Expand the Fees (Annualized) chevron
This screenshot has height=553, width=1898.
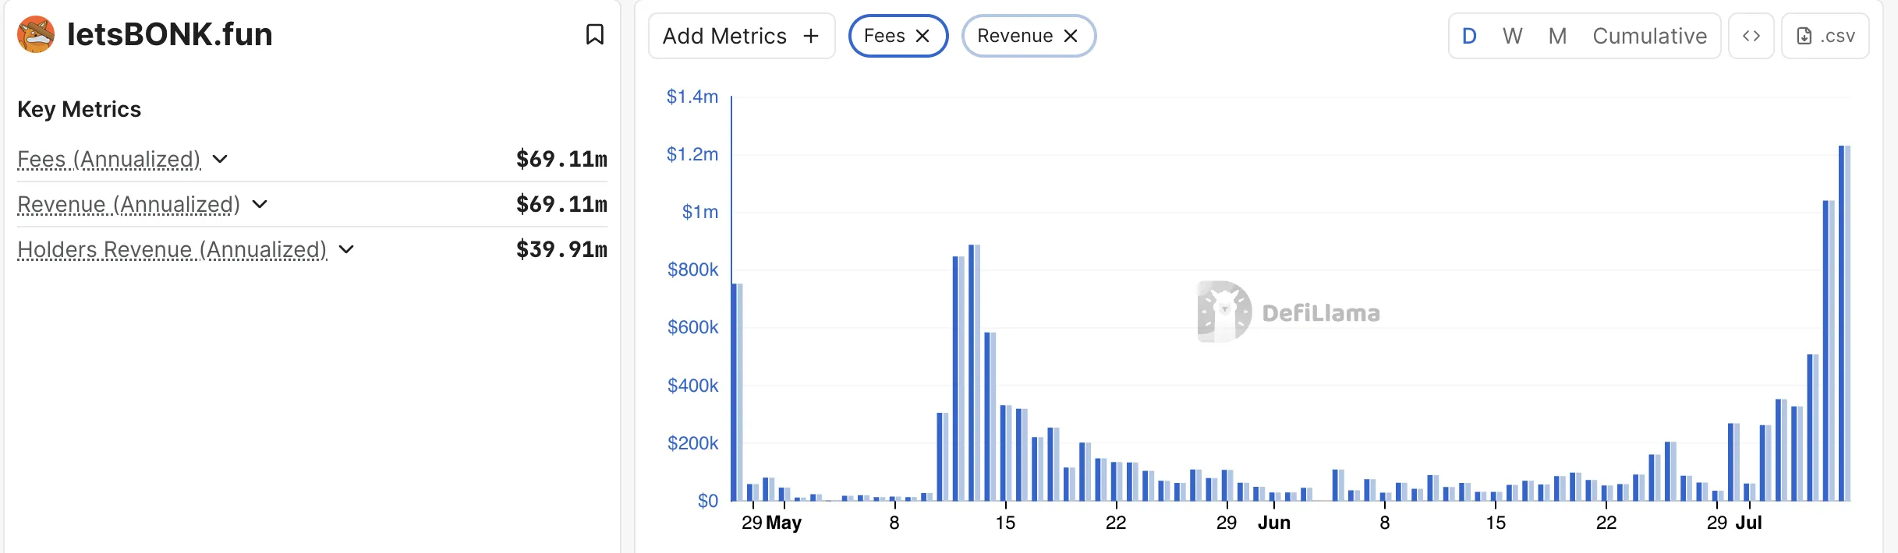(x=221, y=159)
